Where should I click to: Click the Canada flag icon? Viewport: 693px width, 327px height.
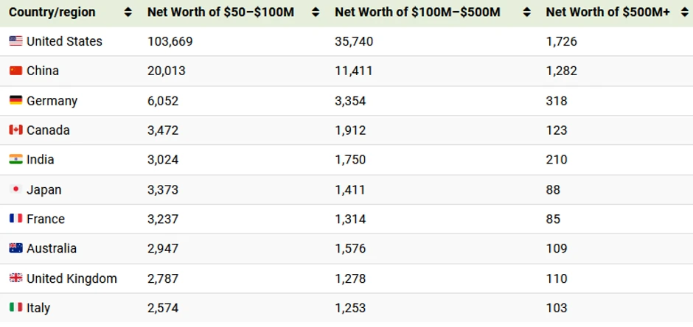click(x=15, y=130)
